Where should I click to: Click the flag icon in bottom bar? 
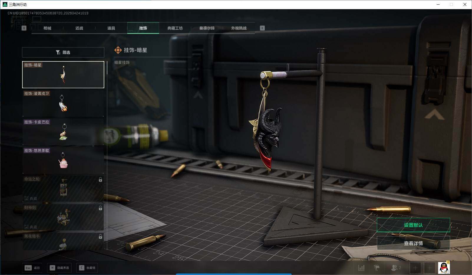tap(377, 268)
